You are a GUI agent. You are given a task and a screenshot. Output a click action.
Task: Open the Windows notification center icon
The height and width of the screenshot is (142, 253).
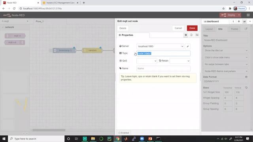click(x=248, y=138)
